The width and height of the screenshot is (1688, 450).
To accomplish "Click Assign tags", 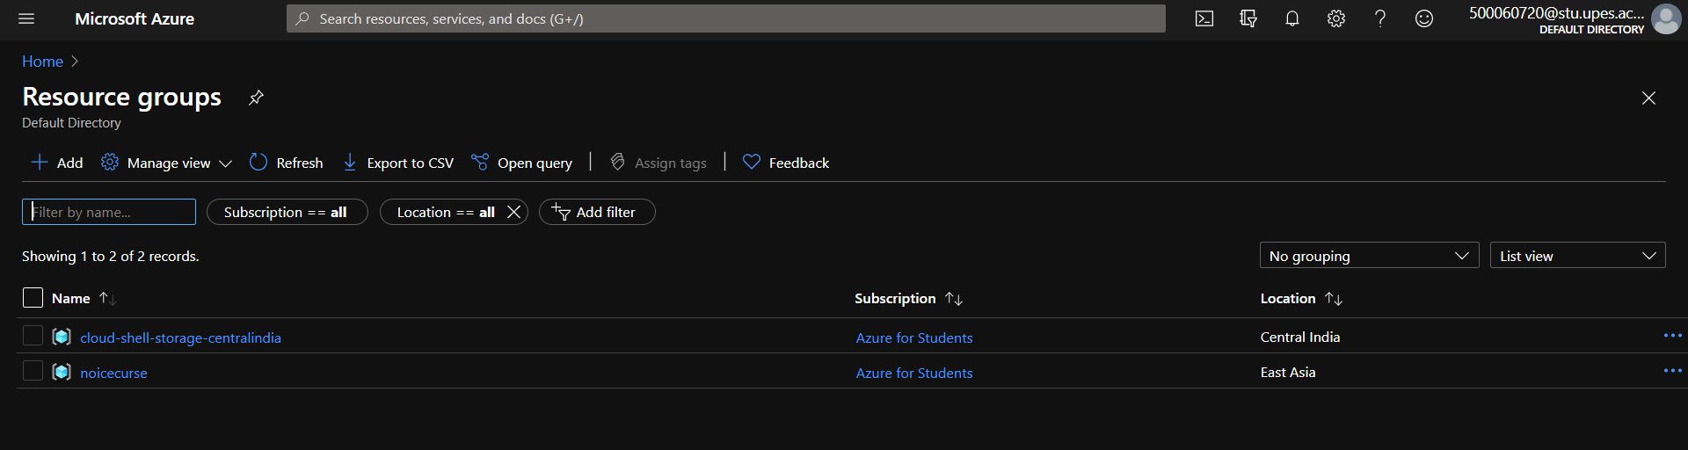I will pos(658,163).
